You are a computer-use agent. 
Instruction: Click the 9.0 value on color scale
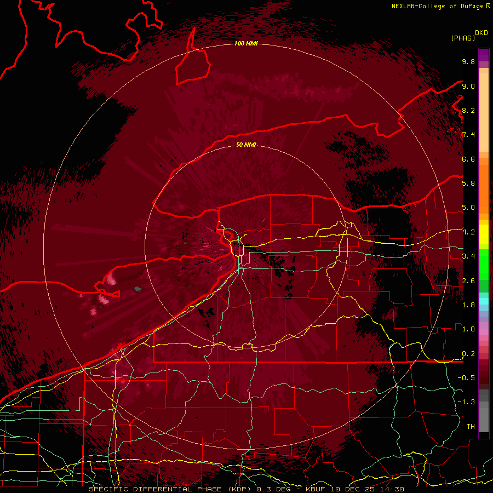tap(468, 86)
